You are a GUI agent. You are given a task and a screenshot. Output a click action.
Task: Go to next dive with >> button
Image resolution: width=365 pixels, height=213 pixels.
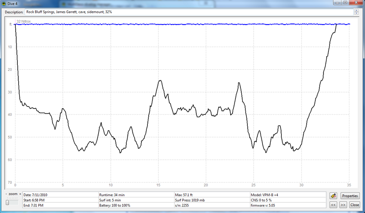click(343, 205)
